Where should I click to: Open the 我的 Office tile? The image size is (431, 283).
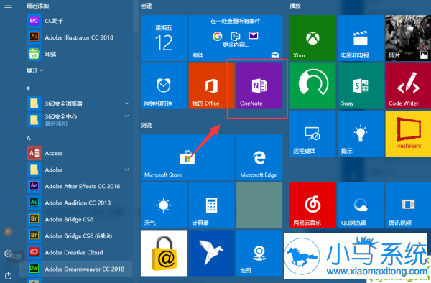pos(211,86)
